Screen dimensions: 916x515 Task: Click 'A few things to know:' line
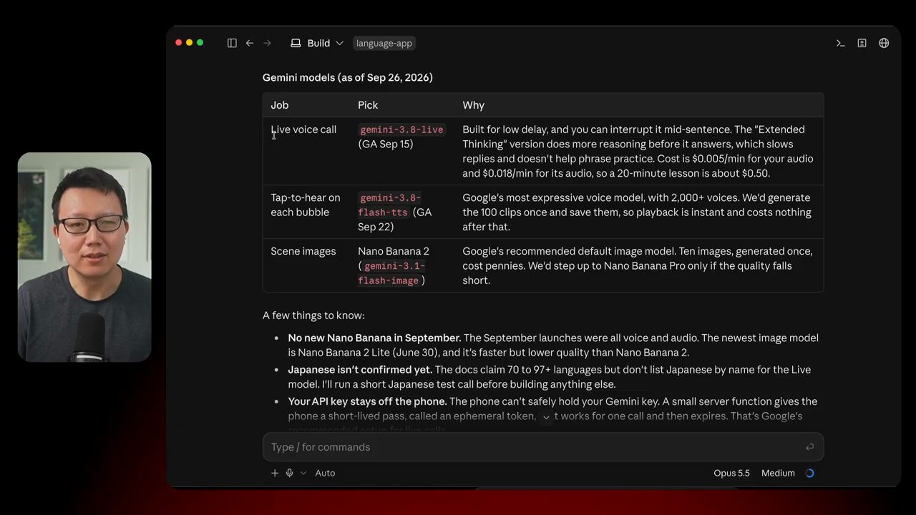coord(313,315)
